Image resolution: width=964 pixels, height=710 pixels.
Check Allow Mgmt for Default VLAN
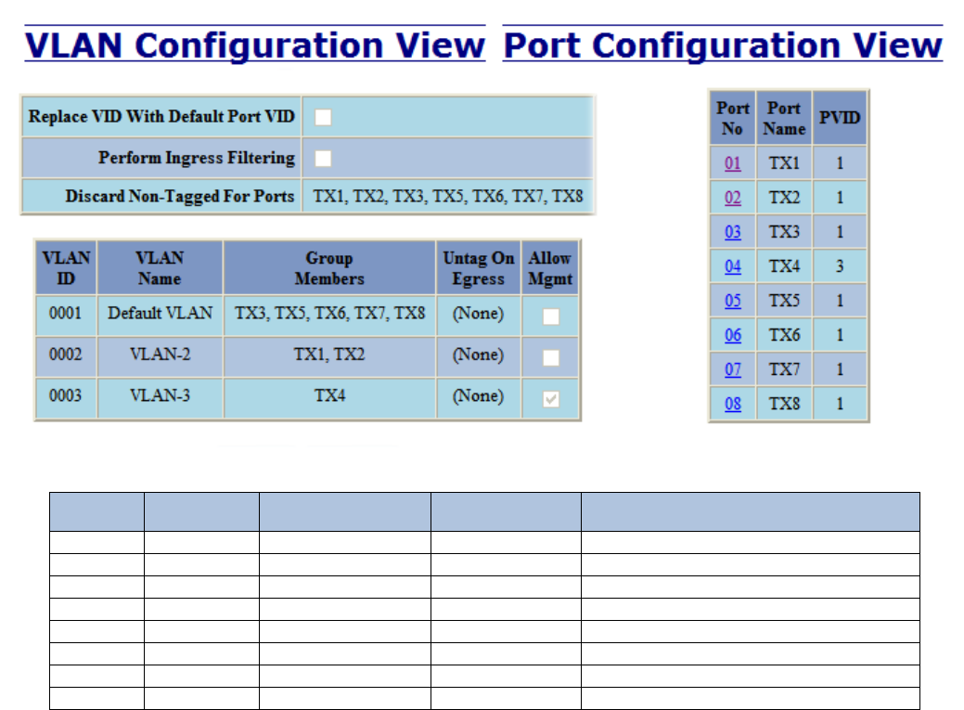click(x=551, y=316)
